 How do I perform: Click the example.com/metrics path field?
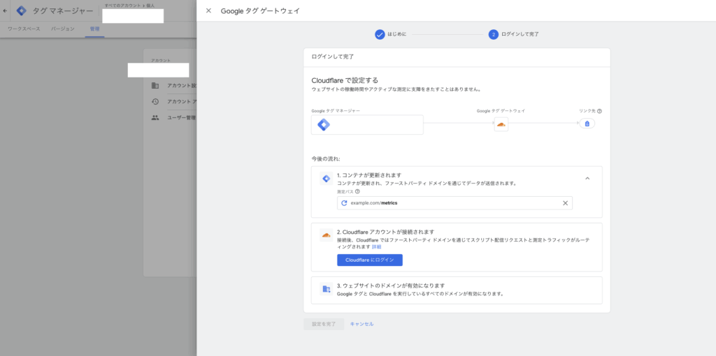coord(454,203)
